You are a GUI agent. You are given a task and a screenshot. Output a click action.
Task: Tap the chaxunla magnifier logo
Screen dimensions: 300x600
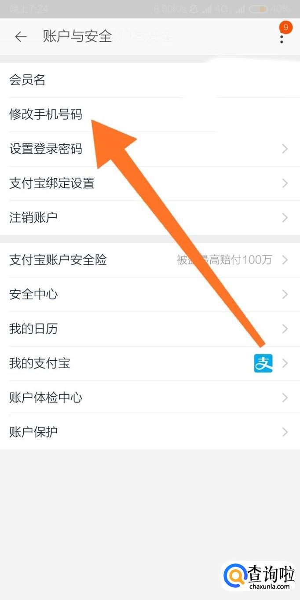click(x=235, y=576)
